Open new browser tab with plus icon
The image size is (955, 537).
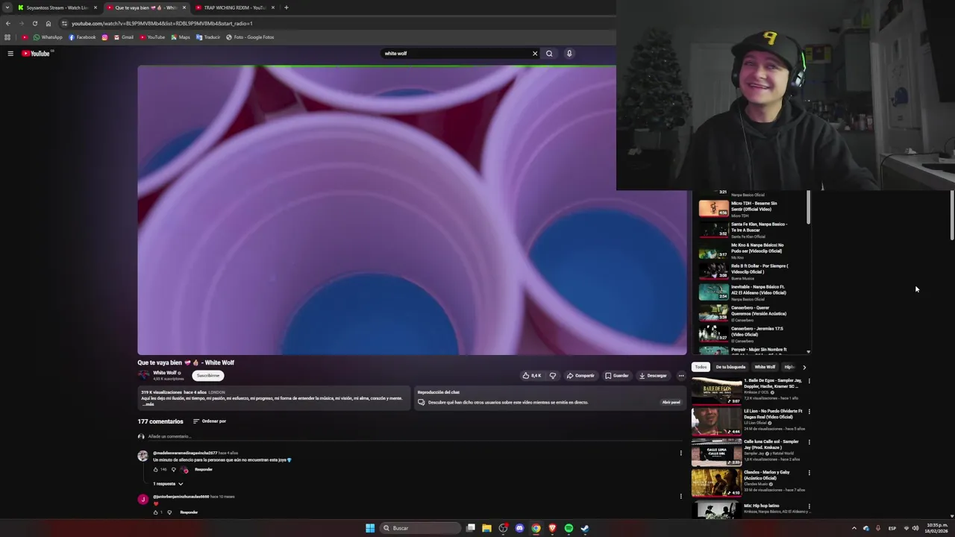point(286,7)
